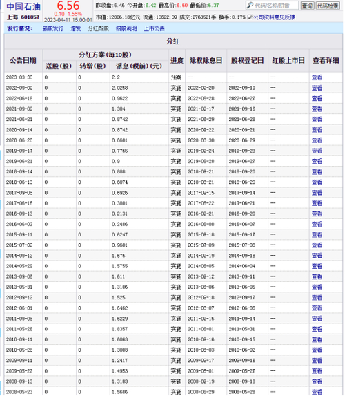View details for the 2014-09-12 announcement
Screen dimensions: 345x396
[317, 256]
